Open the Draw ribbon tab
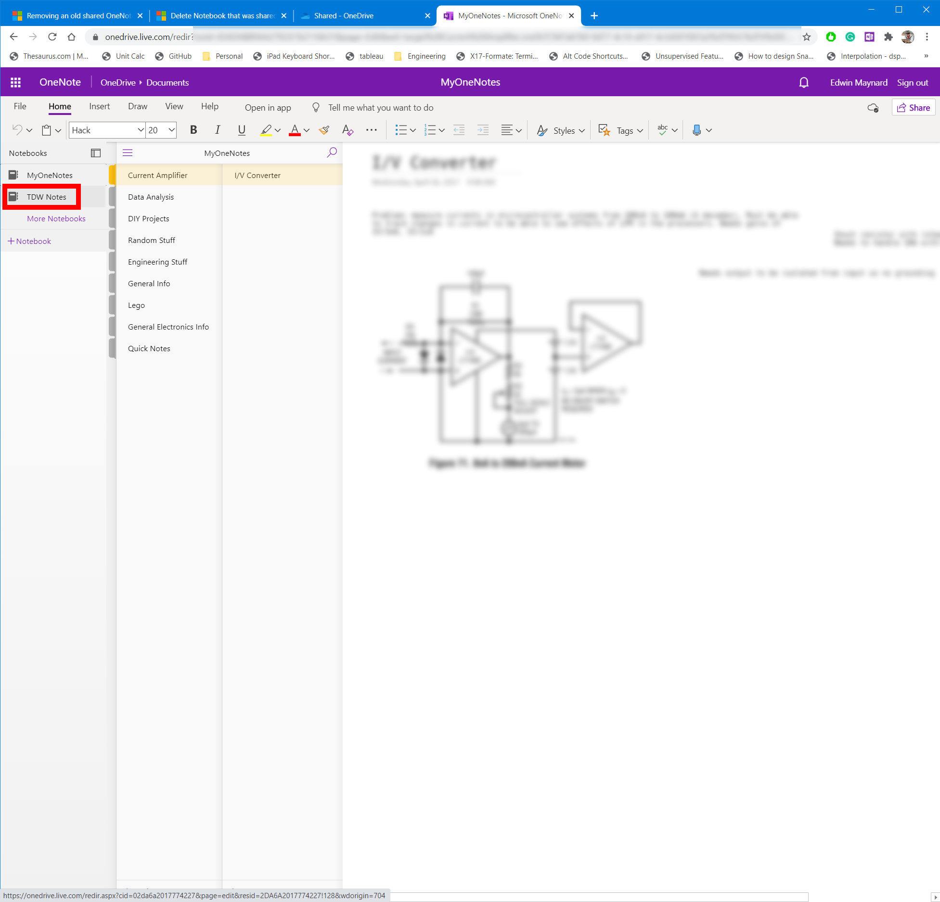 pyautogui.click(x=137, y=106)
